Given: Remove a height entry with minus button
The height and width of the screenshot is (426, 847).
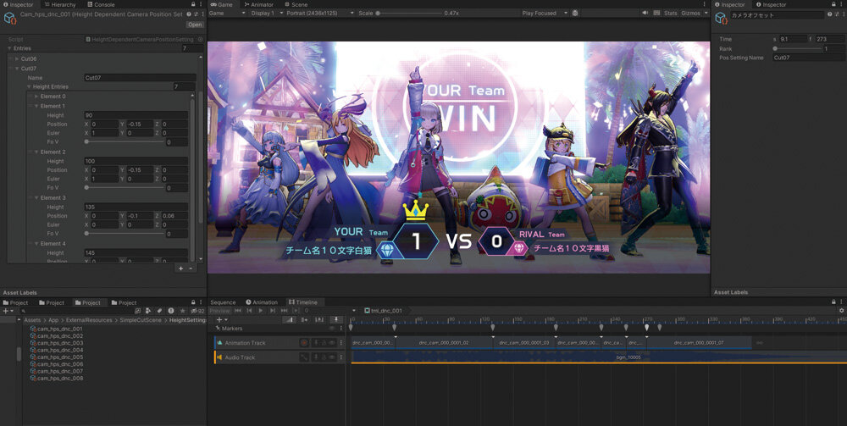Looking at the screenshot, I should (191, 268).
